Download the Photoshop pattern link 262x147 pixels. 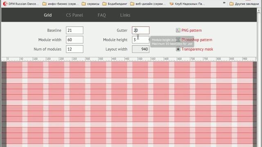[196, 40]
